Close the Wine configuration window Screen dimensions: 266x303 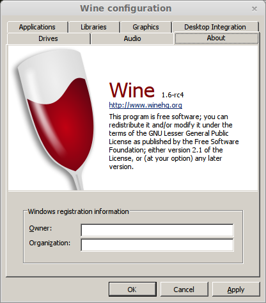[x=254, y=9]
